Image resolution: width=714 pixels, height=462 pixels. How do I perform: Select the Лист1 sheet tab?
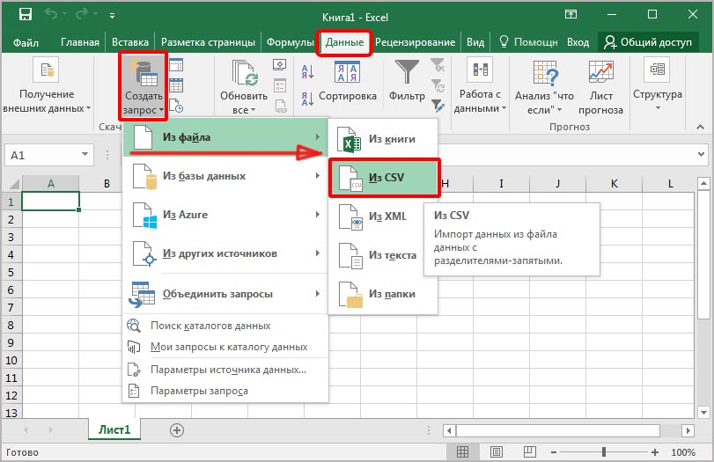pos(114,429)
